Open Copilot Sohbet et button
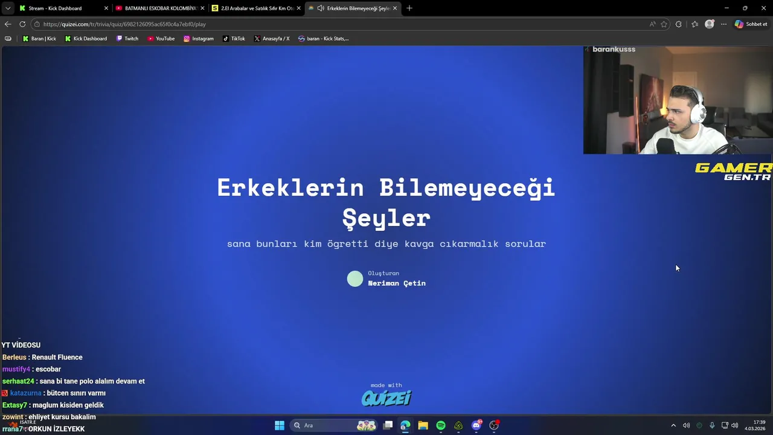Image resolution: width=773 pixels, height=435 pixels. [751, 24]
